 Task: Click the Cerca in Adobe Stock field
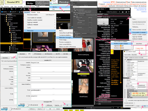(120, 9)
